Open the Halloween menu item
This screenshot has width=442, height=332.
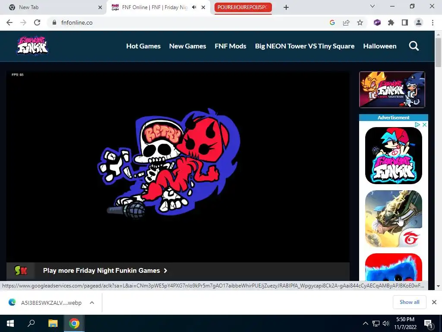click(x=380, y=46)
